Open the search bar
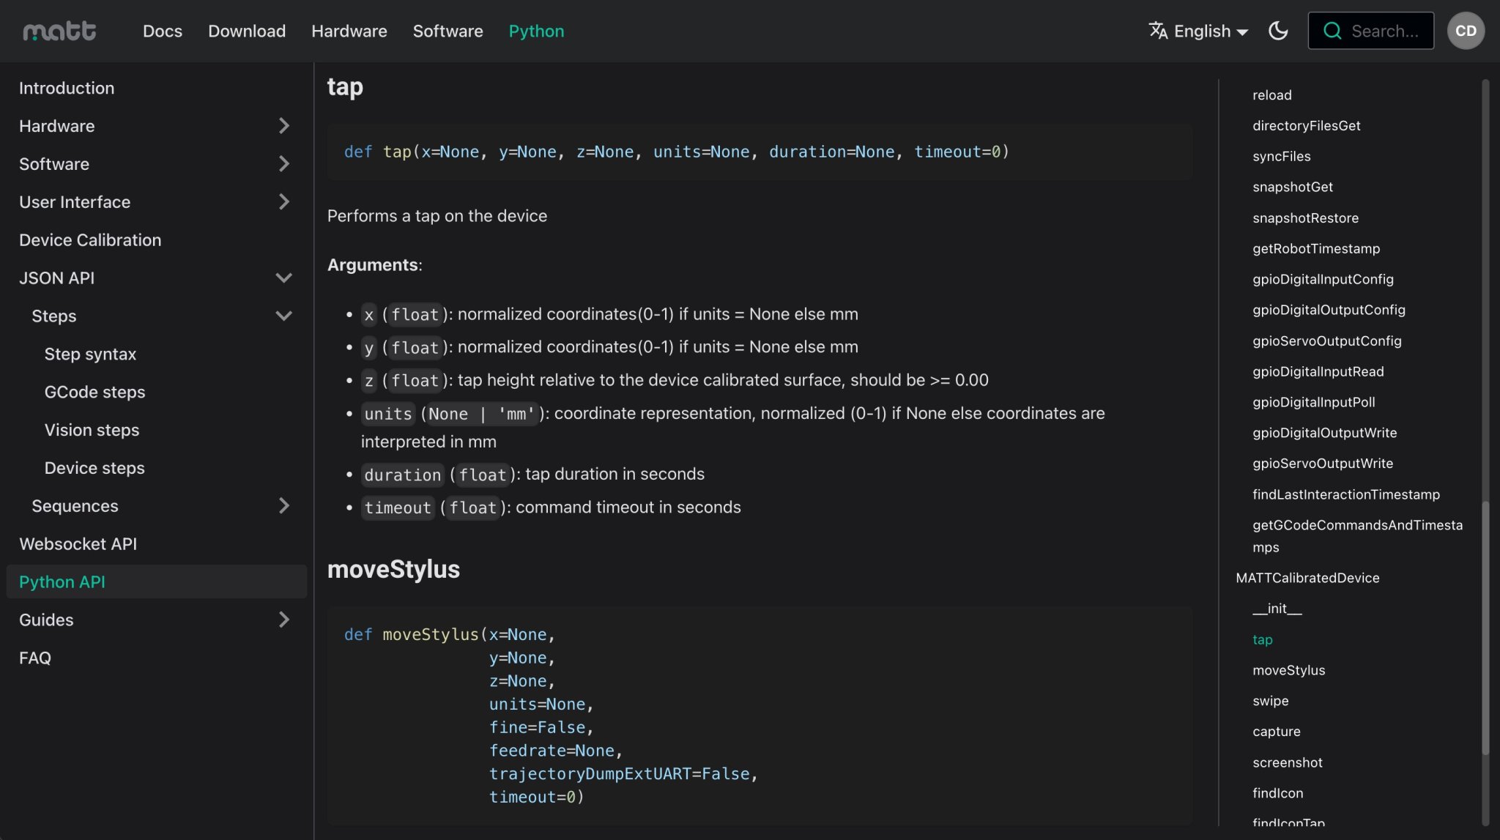Screen dimensions: 1500x840 (x=1370, y=31)
